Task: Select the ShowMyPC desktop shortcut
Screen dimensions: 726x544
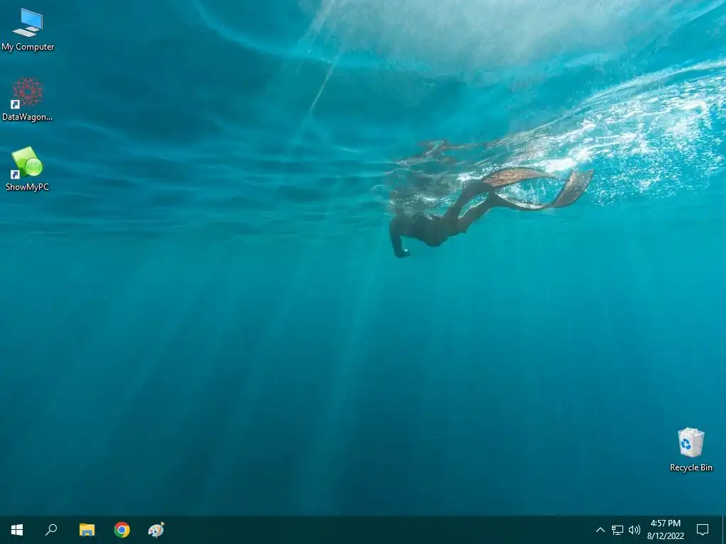Action: (28, 169)
